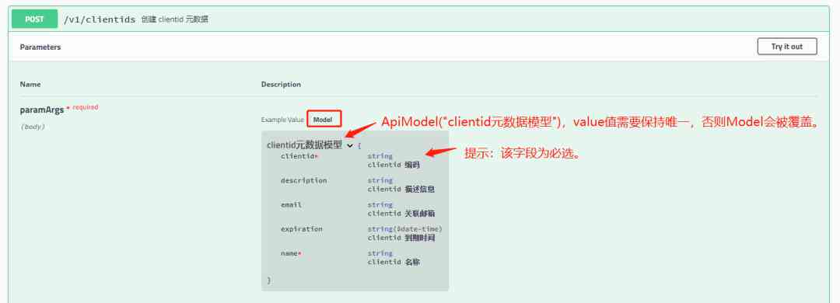840x303 pixels.
Task: Click the red required label beside paramArgs
Action: click(86, 107)
